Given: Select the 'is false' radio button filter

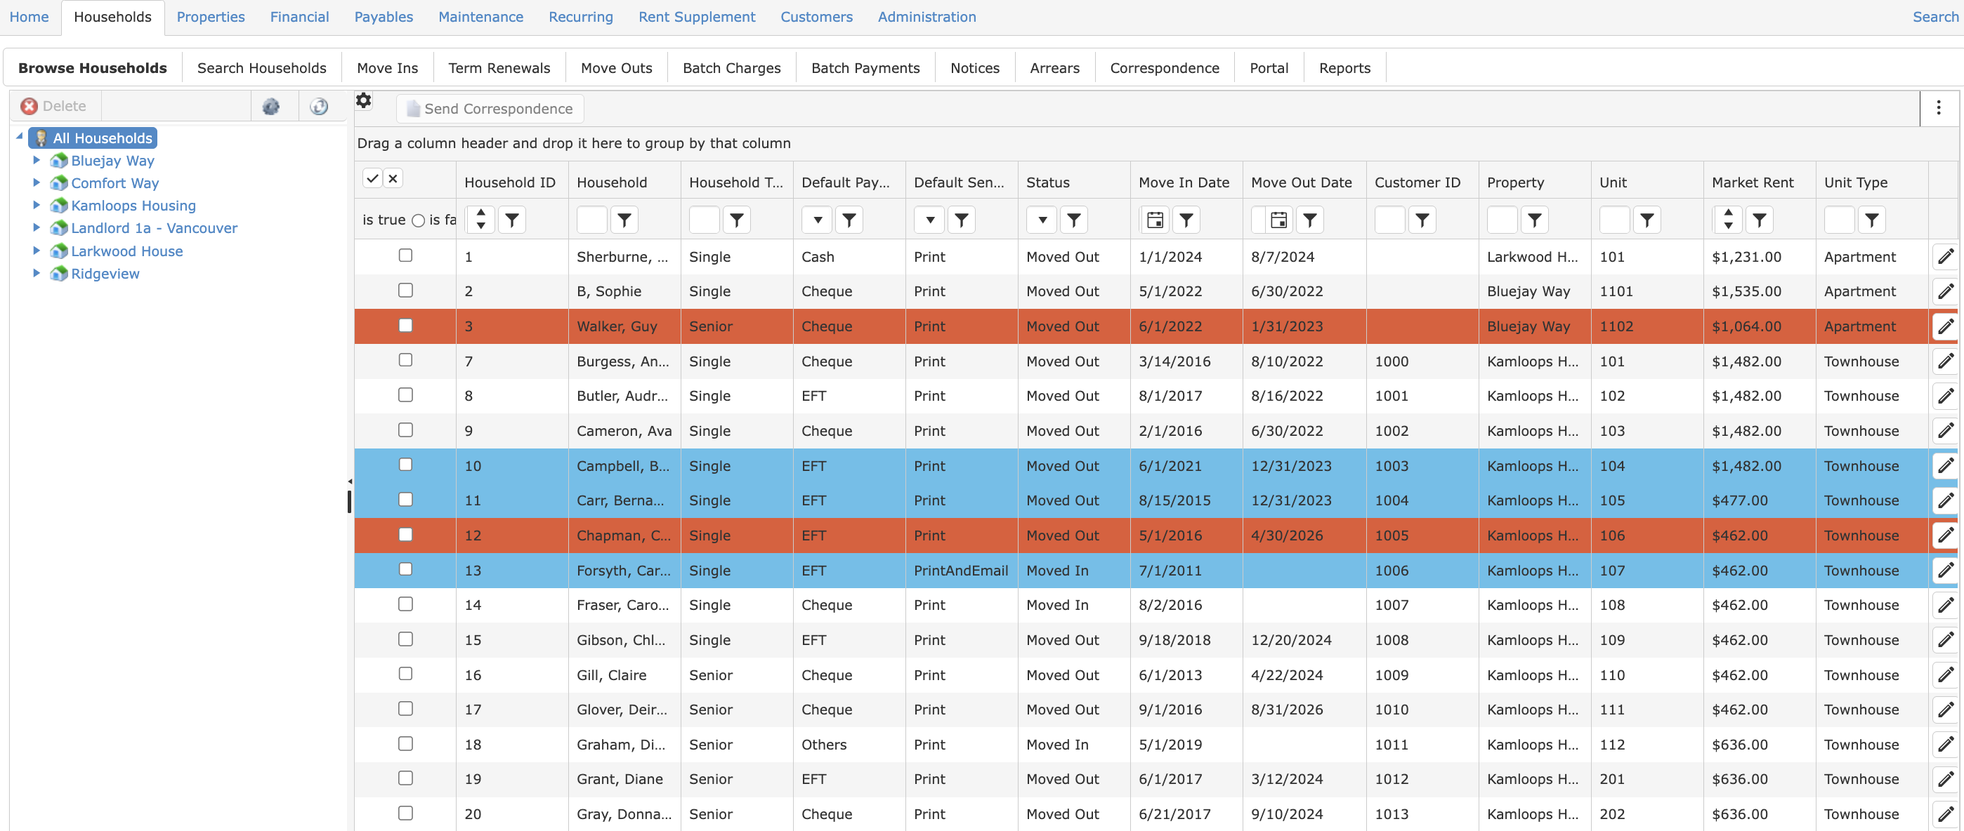Looking at the screenshot, I should click(418, 221).
